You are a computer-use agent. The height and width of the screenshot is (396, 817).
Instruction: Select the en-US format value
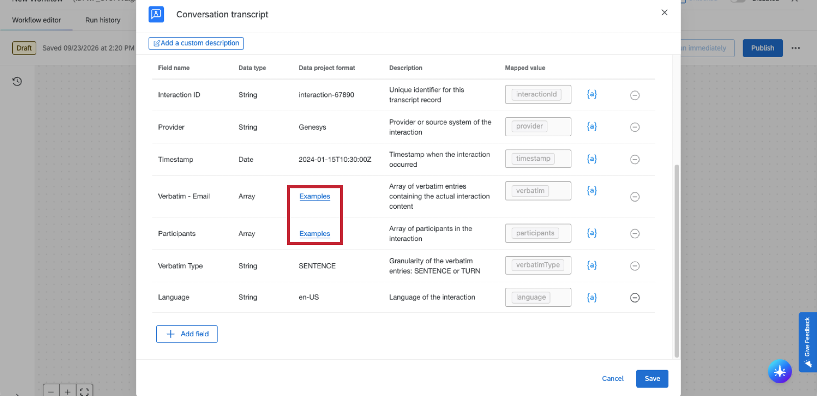(x=308, y=297)
